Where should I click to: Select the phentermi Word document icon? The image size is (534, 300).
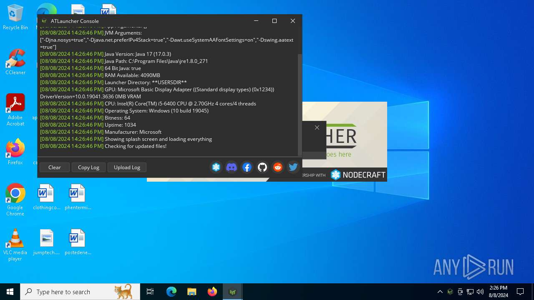(78, 197)
